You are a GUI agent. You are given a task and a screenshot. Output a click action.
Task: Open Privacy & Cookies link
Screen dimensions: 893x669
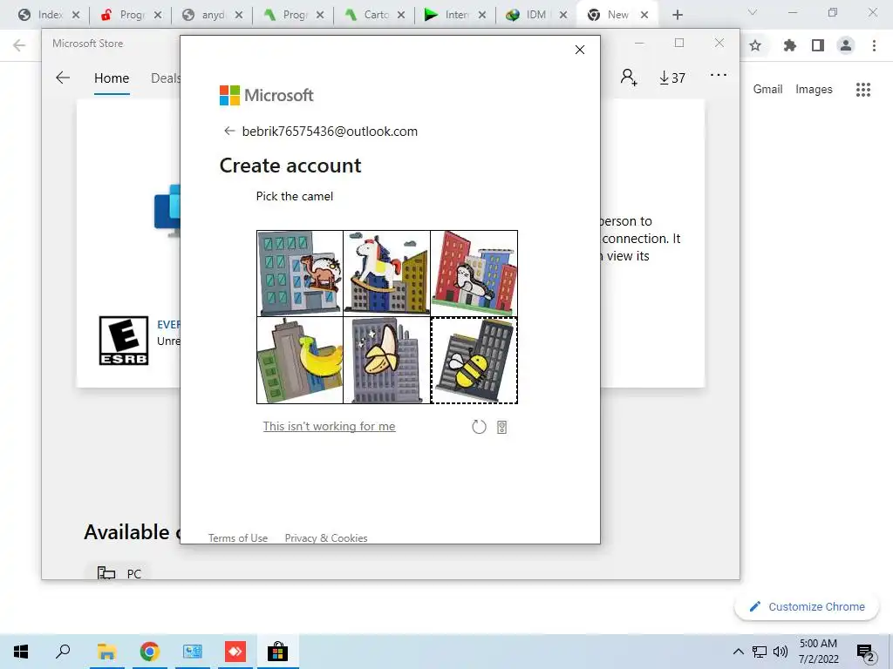pos(326,537)
